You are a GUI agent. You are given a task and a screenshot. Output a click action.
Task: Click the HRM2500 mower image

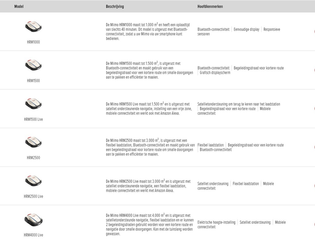[33, 142]
